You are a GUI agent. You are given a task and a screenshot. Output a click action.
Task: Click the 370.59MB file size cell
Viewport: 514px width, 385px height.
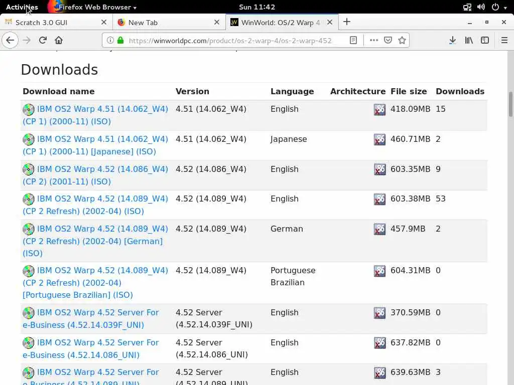point(410,313)
